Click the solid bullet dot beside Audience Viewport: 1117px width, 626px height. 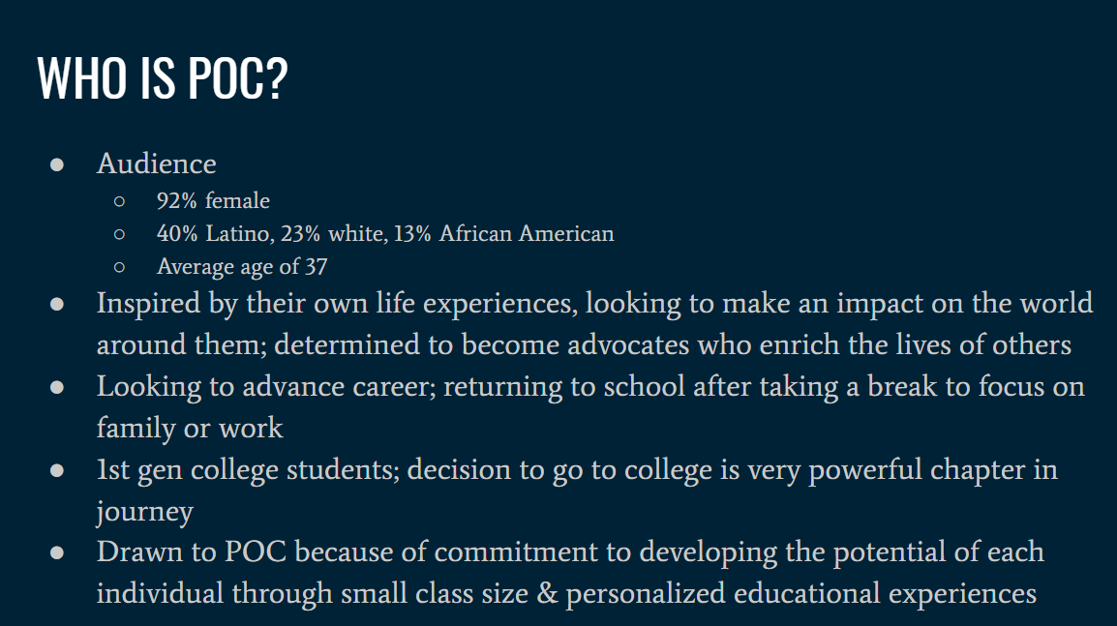57,165
